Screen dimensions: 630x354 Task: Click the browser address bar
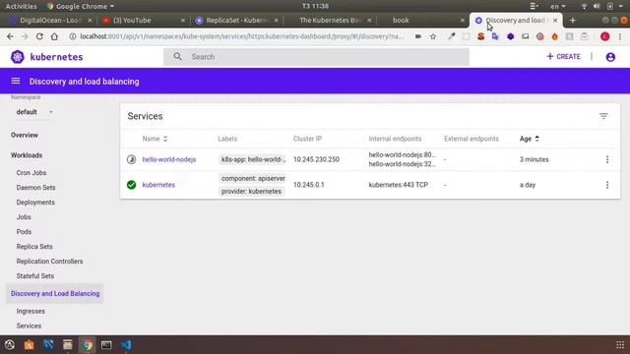click(x=241, y=36)
